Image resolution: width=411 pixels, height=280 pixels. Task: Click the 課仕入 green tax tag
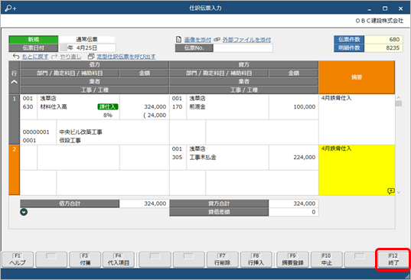108,106
